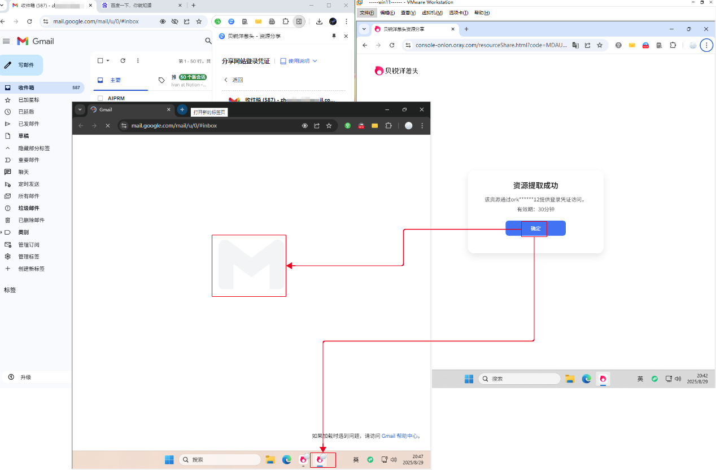This screenshot has width=716, height=470.
Task: Open Edge browser on VMware taskbar
Action: tap(587, 379)
